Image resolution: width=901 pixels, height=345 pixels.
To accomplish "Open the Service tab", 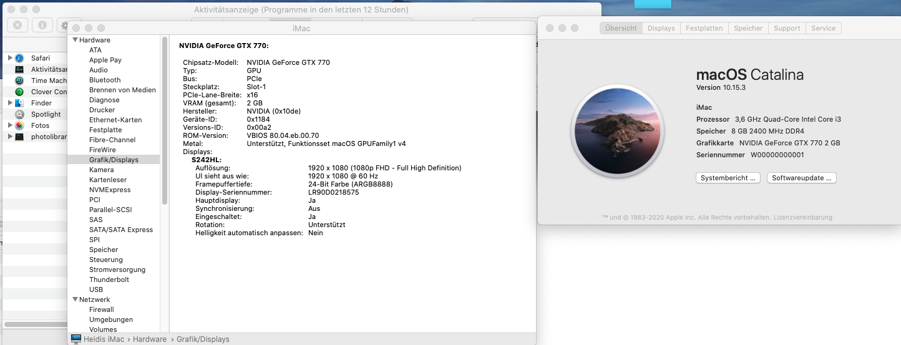I will (823, 28).
